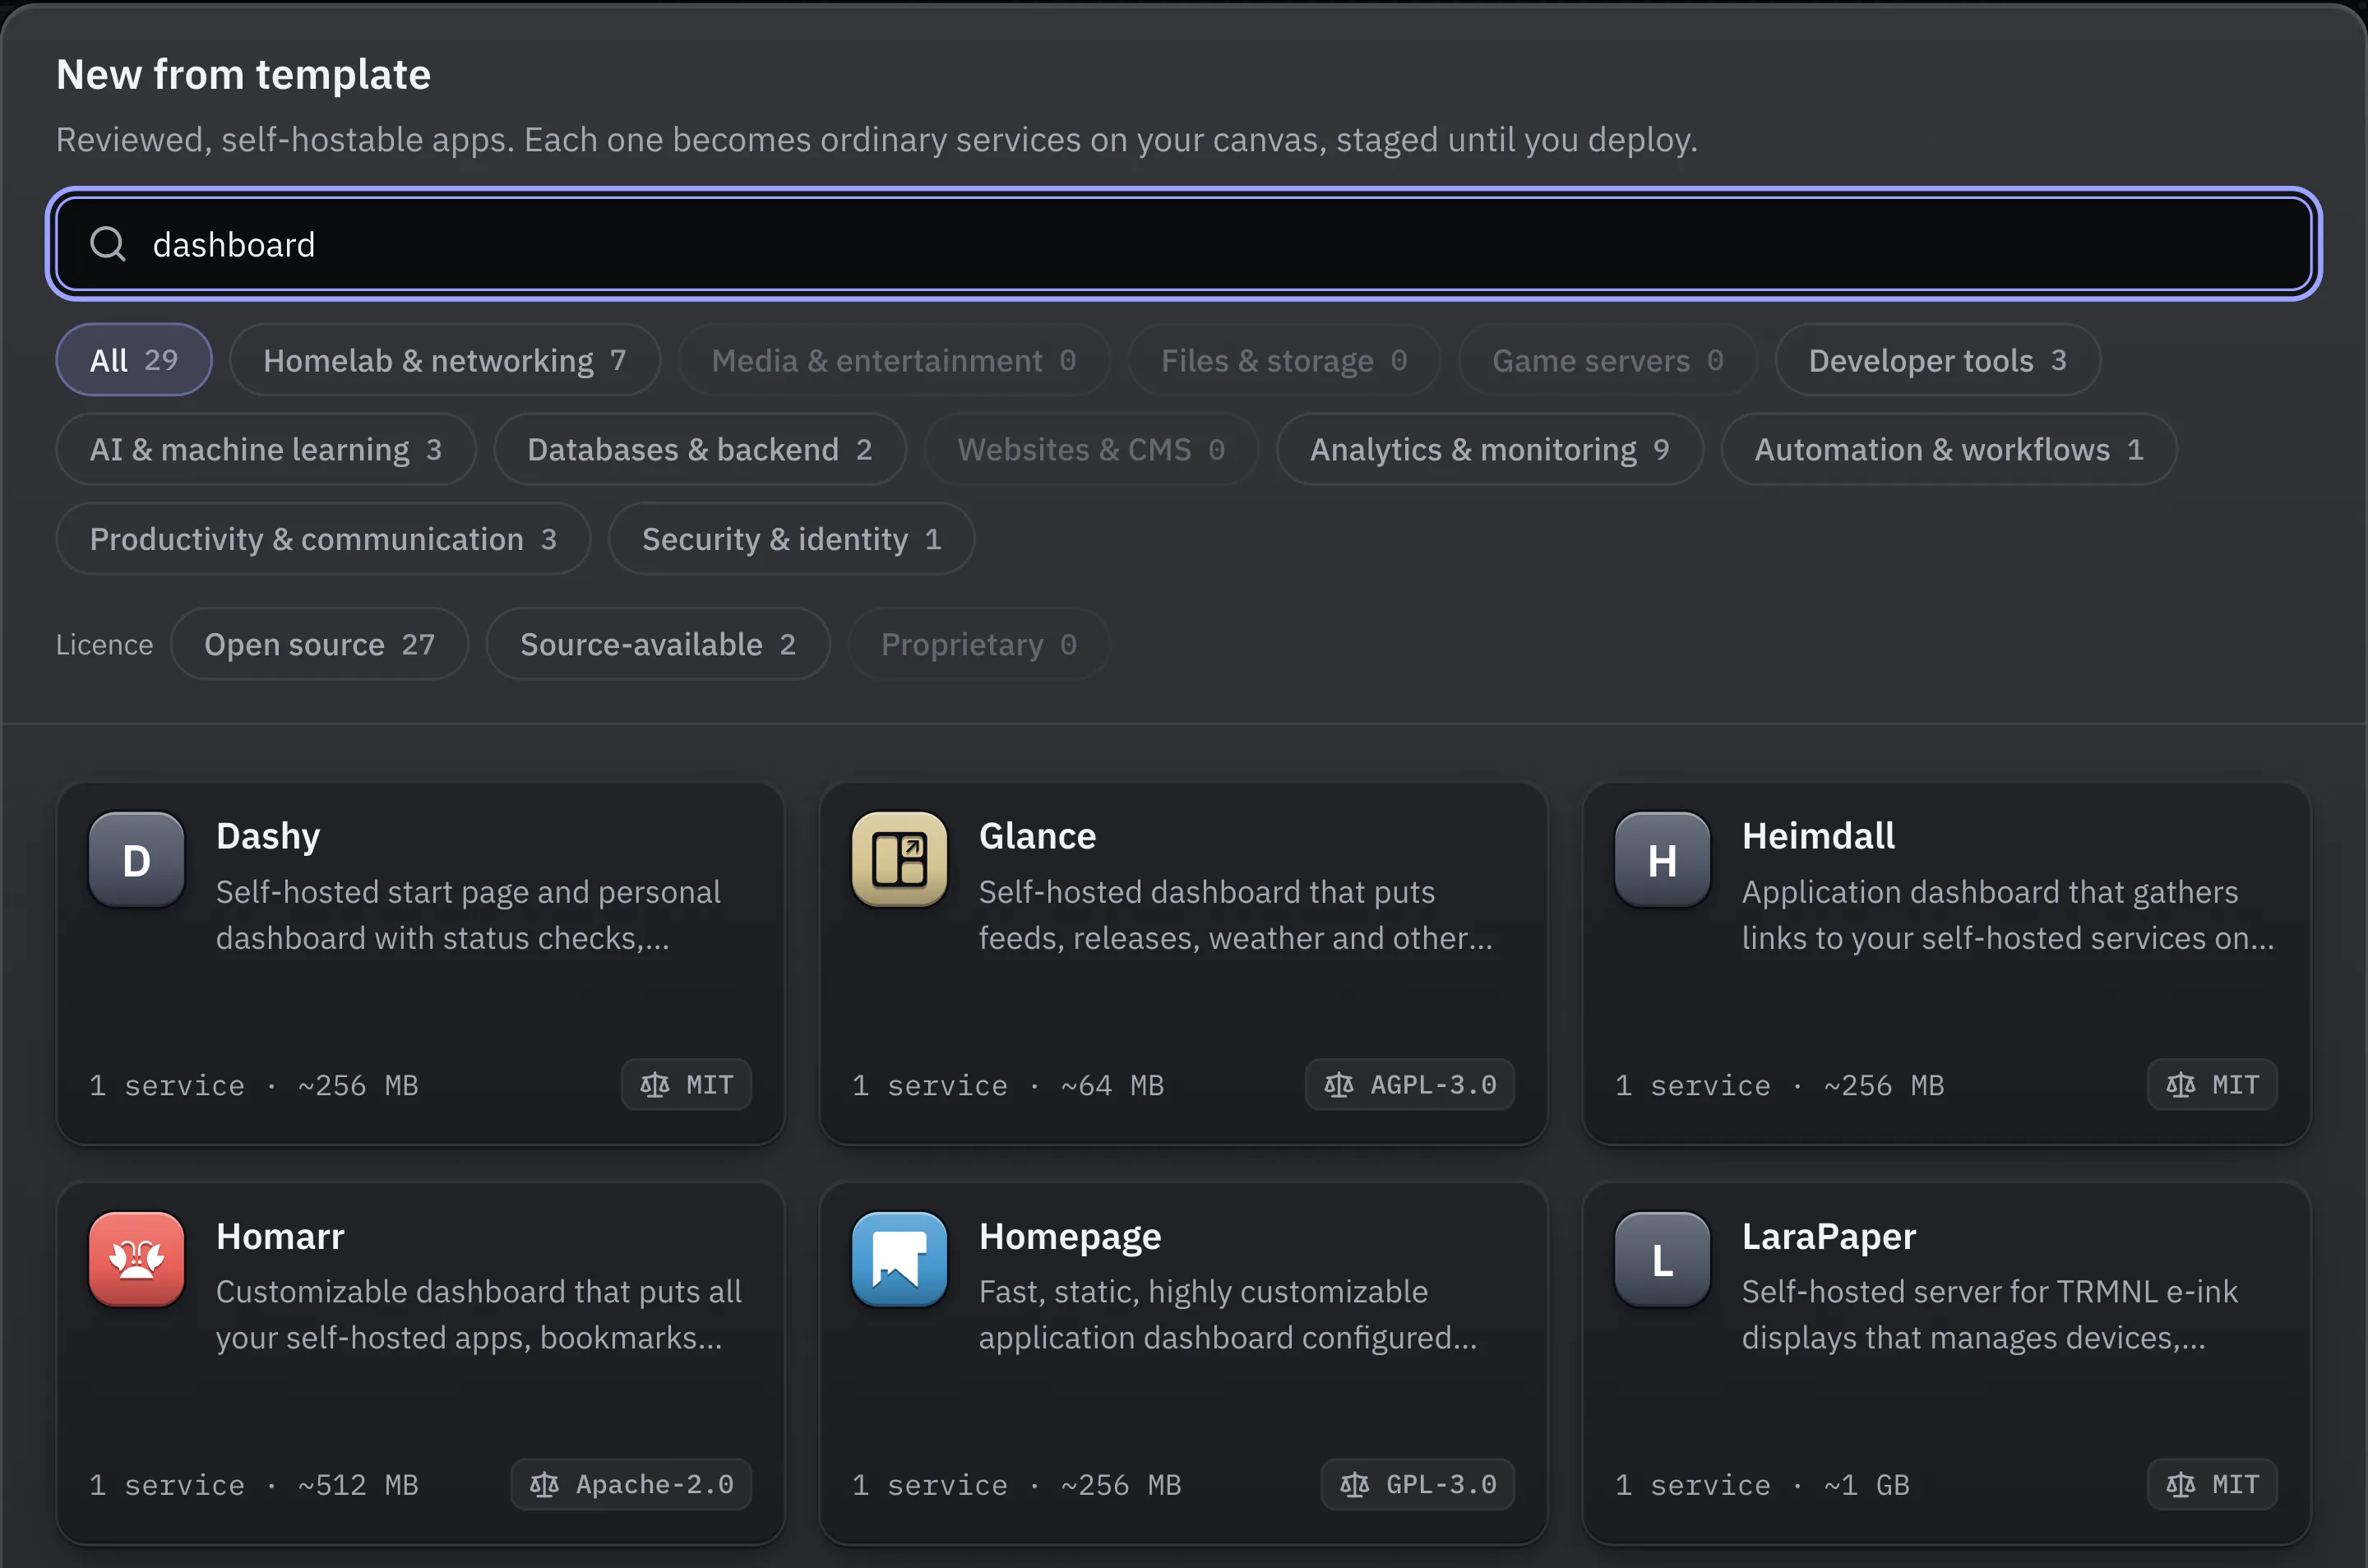Image resolution: width=2368 pixels, height=1568 pixels.
Task: Focus the dashboard search field
Action: pos(1184,244)
